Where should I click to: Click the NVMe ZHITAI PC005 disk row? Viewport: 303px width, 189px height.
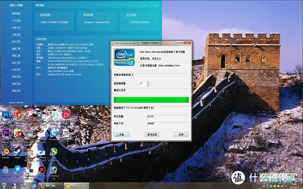point(73,61)
